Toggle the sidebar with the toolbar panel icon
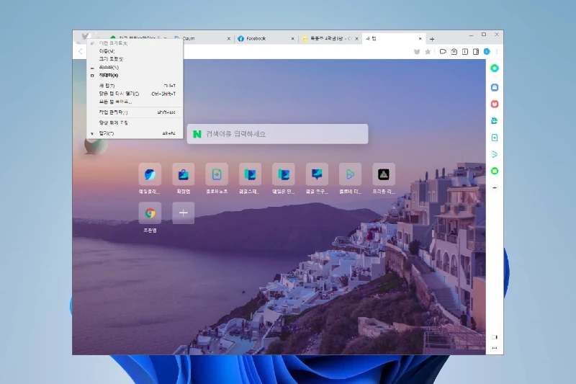This screenshot has height=384, width=576. pos(476,52)
